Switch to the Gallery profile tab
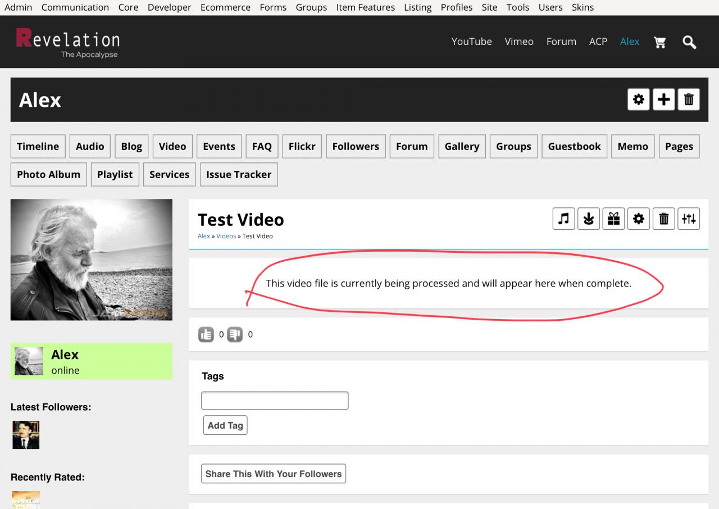The height and width of the screenshot is (509, 719). [x=462, y=146]
